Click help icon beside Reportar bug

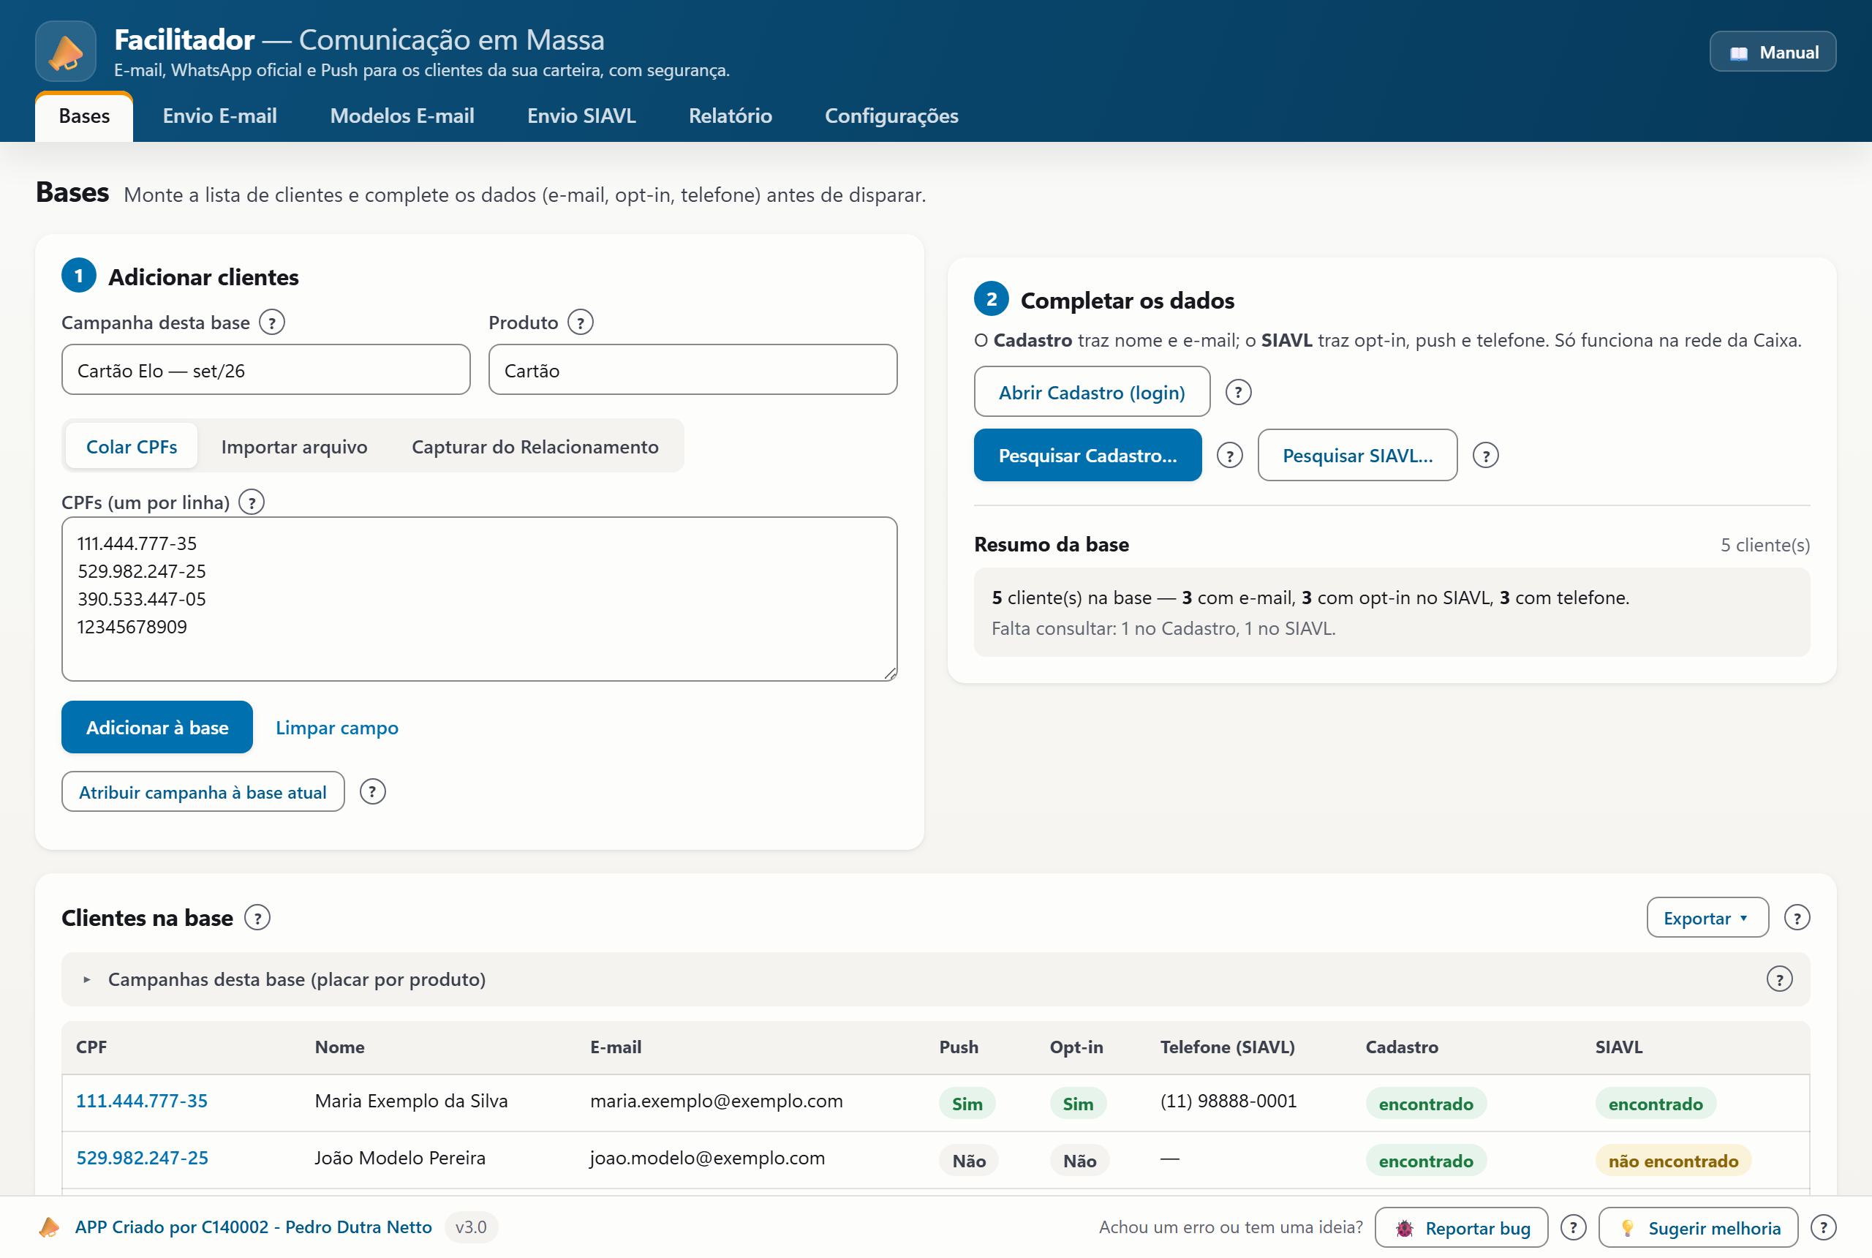[1573, 1227]
